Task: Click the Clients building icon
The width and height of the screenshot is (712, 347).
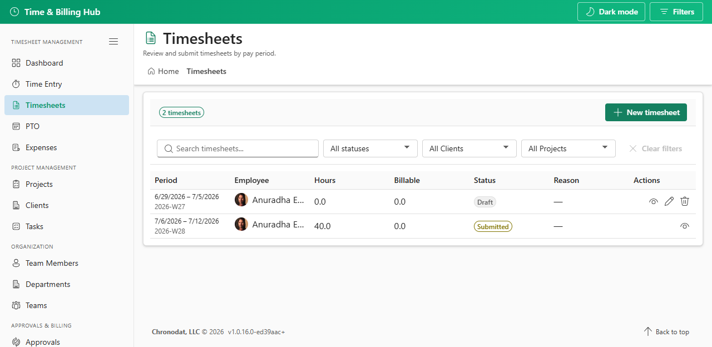Action: pos(16,205)
